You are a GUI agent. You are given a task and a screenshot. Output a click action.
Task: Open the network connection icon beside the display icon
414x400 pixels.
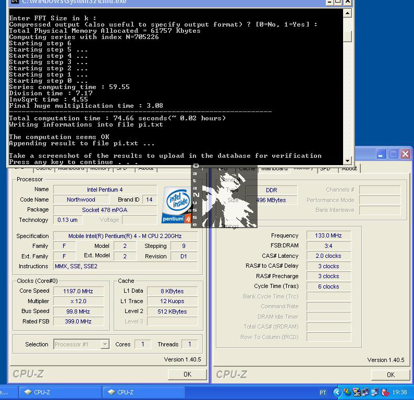point(366,392)
